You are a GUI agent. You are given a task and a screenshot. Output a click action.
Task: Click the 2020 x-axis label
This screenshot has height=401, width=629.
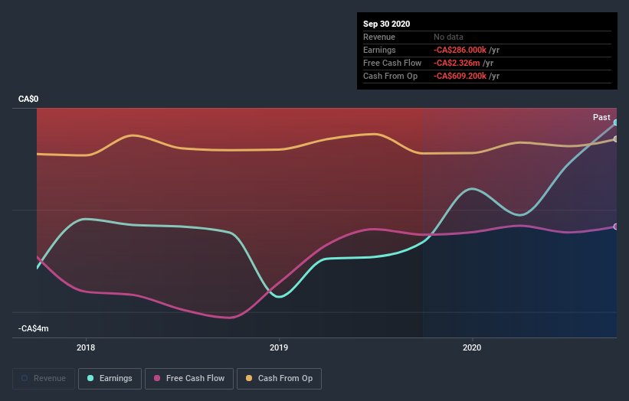click(472, 347)
